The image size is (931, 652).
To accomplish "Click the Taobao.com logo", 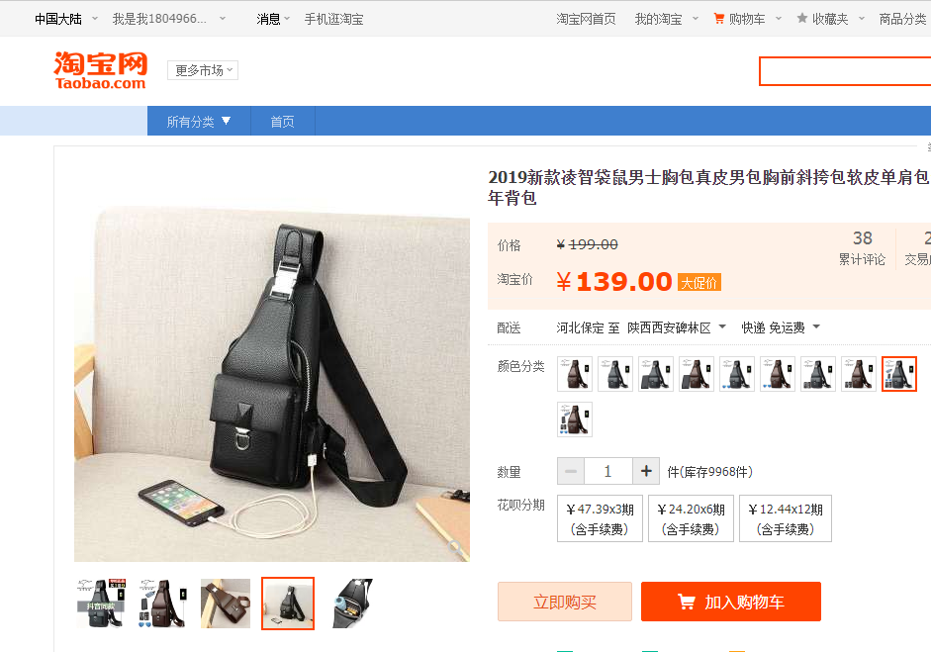I will pos(100,70).
